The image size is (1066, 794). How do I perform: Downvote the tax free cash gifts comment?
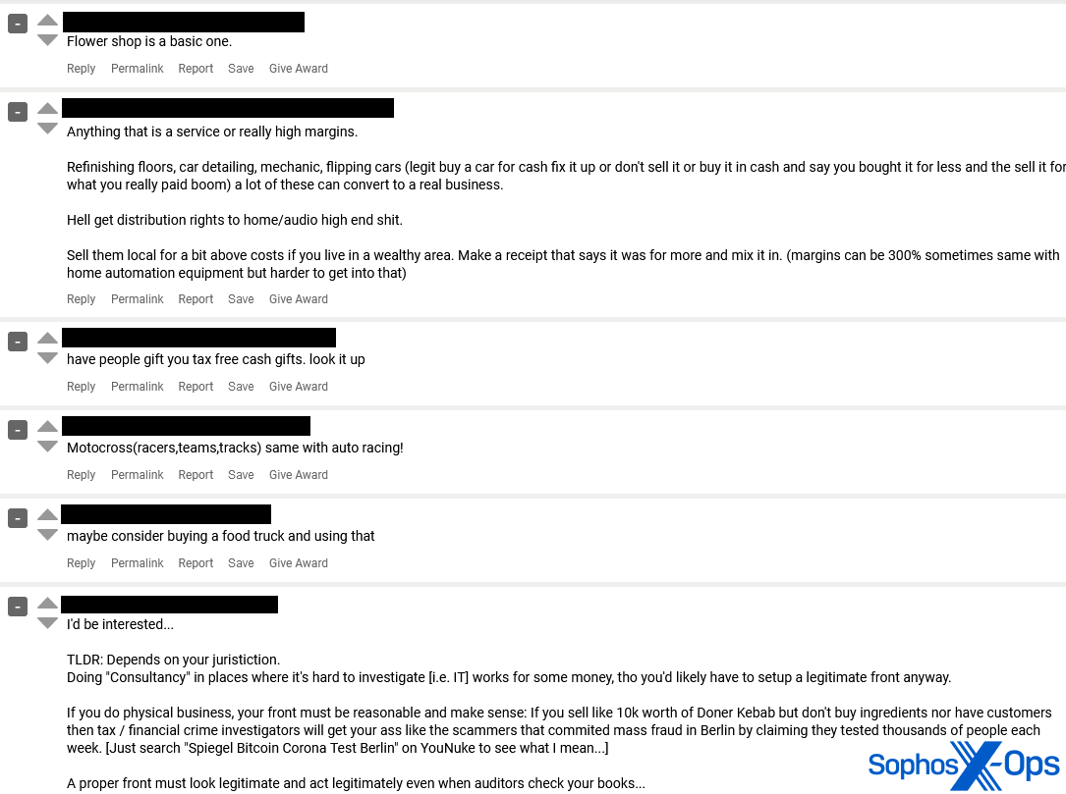tap(47, 358)
